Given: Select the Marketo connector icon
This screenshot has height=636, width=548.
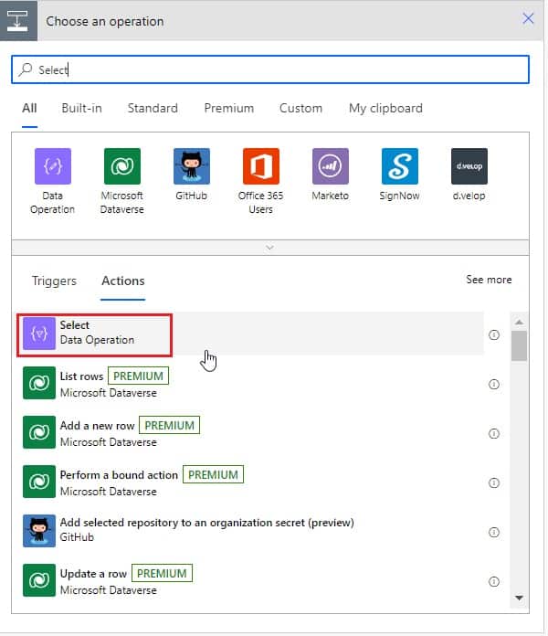Looking at the screenshot, I should (331, 166).
